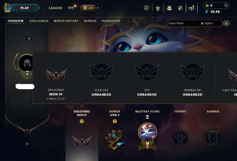Viewport: 237px width, 161px height.
Task: Click the help question mark under Honor
Action: [x=115, y=121]
